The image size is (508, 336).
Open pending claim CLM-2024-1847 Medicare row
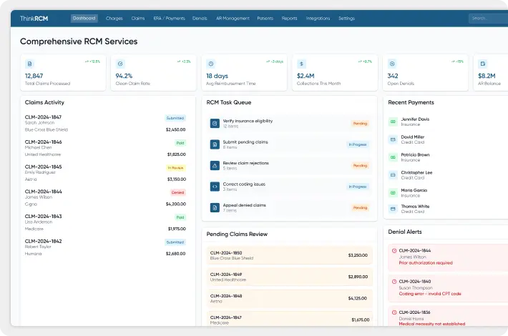click(x=289, y=319)
